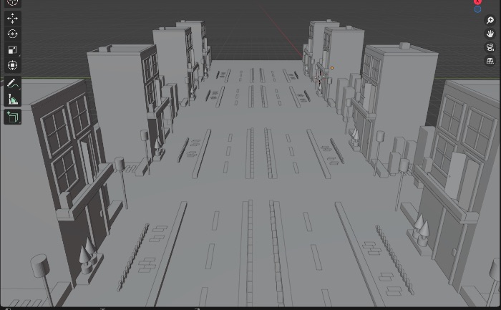
Task: Click the zoom magnifier viewport button
Action: 490,21
